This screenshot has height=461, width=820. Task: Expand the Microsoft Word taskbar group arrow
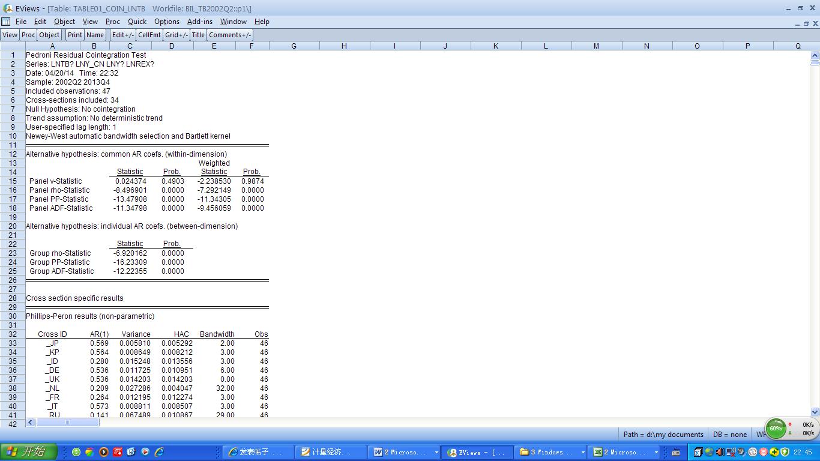pos(436,453)
